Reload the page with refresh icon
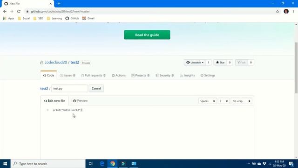Screen dimensions: 298x168 (x=19, y=11)
